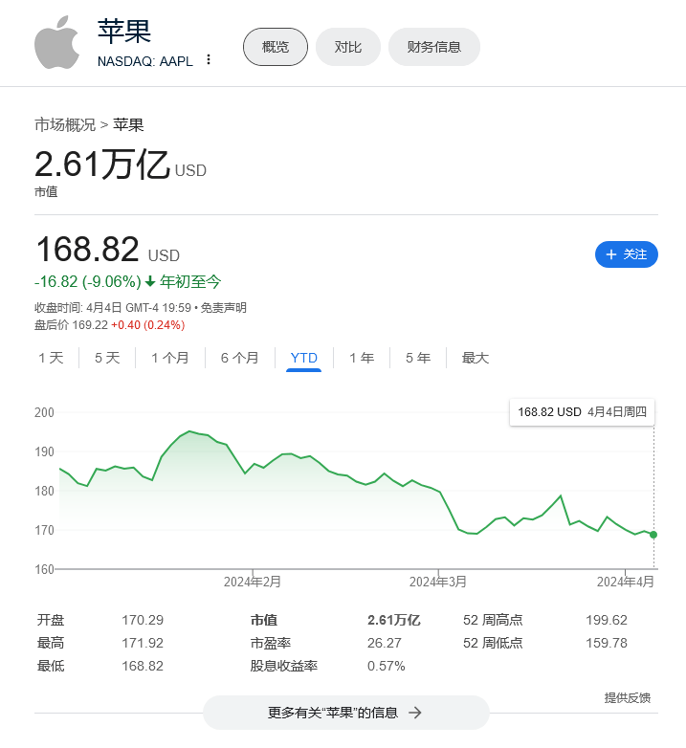The height and width of the screenshot is (748, 686).
Task: Select the 6 个月 time range
Action: (x=239, y=358)
